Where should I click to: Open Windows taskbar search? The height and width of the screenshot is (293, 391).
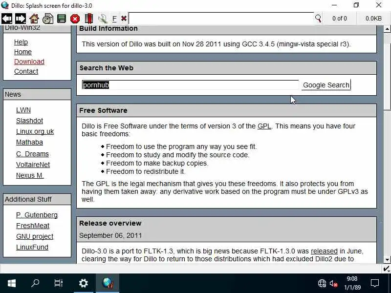pyautogui.click(x=35, y=283)
